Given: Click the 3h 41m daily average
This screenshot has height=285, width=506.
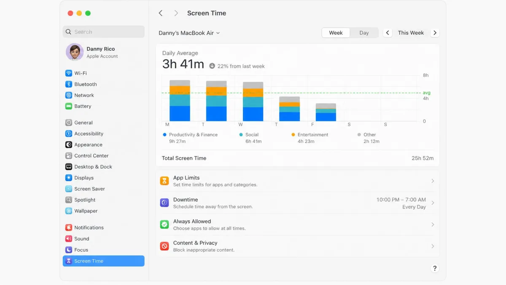Looking at the screenshot, I should pos(183,64).
